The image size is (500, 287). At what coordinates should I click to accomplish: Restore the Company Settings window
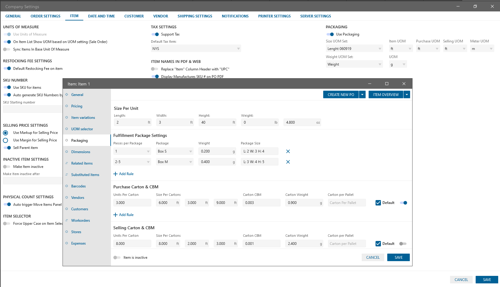[475, 6]
